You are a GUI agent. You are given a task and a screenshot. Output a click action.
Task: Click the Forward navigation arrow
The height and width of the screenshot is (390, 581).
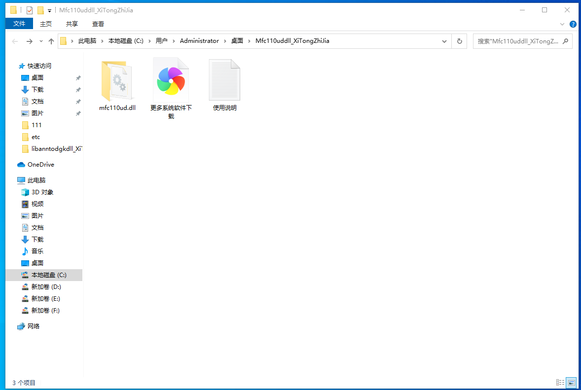click(x=29, y=41)
